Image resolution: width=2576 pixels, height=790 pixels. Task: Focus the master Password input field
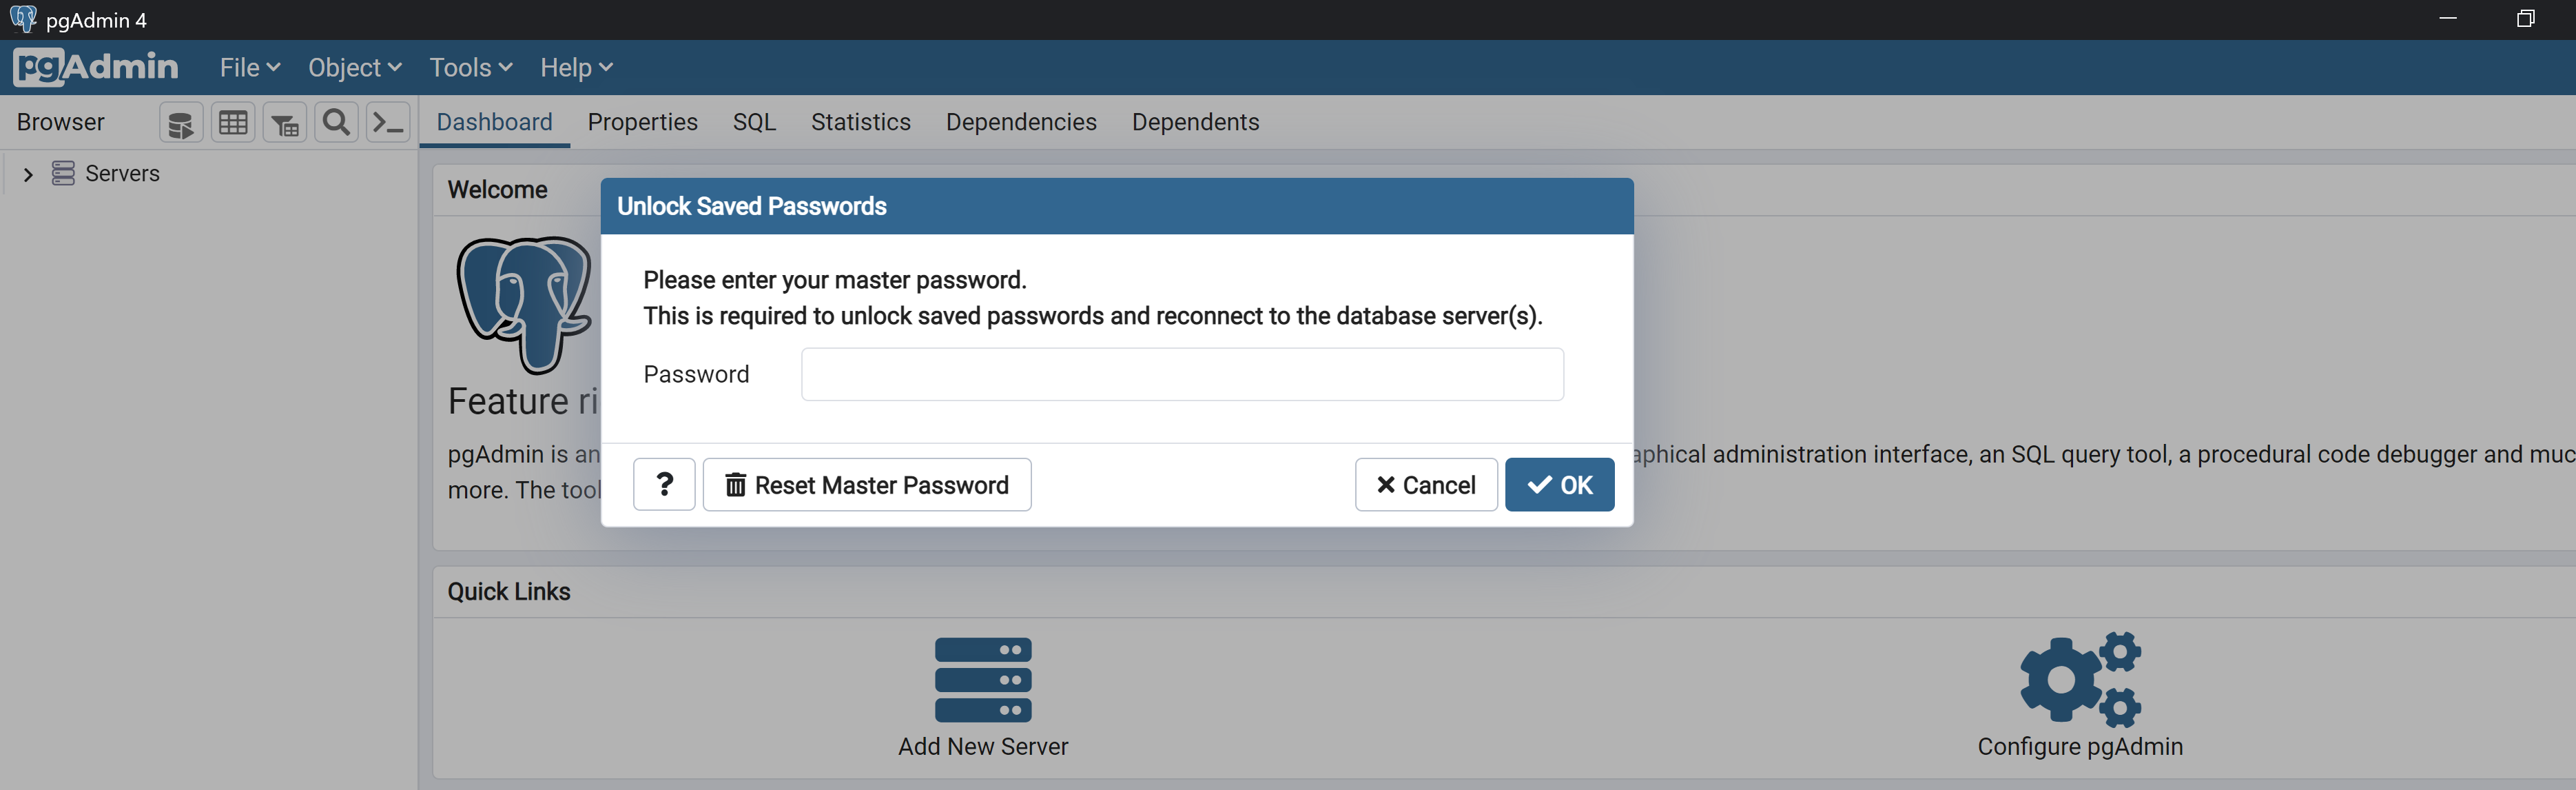point(1182,375)
